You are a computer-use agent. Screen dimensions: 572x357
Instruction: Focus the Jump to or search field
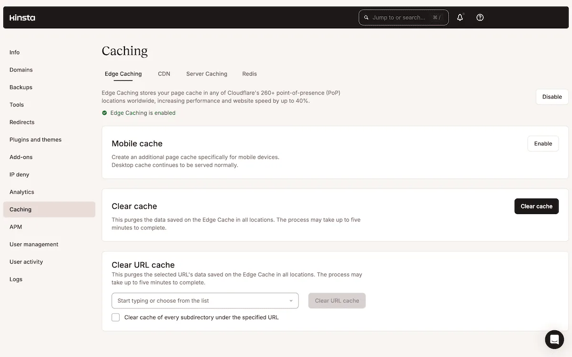(x=399, y=18)
